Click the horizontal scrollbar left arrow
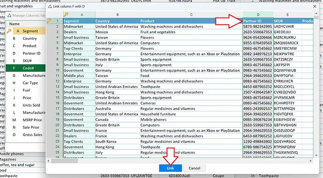323x178 pixels. (x=48, y=161)
